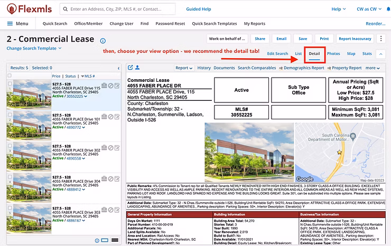This screenshot has height=246, width=391.
Task: Collapse the results list panel arrow
Action: pyautogui.click(x=118, y=68)
